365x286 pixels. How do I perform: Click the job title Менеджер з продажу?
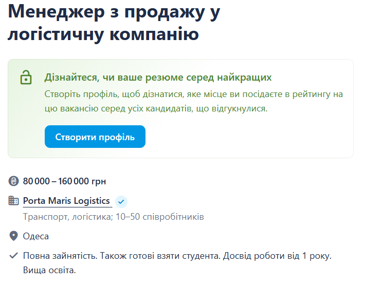(114, 12)
